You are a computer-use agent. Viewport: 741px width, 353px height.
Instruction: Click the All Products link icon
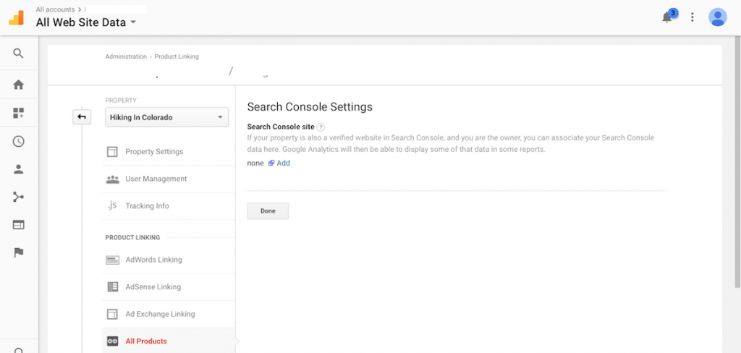[x=112, y=341]
